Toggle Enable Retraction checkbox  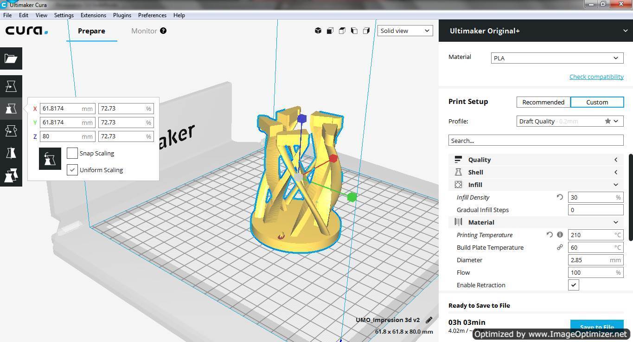point(574,285)
